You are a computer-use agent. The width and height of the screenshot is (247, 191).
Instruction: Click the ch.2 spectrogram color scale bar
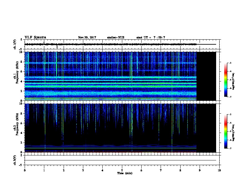pyautogui.click(x=226, y=131)
